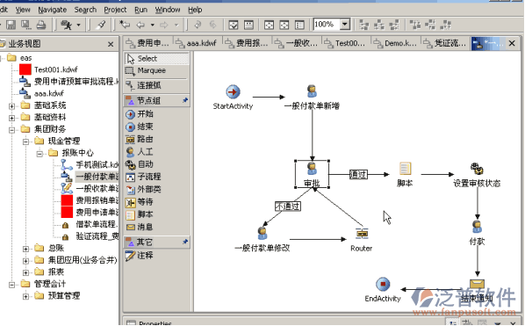Screen dimensions: 525x326
Task: Select the 子流程 subprocess node tool
Action: [143, 177]
